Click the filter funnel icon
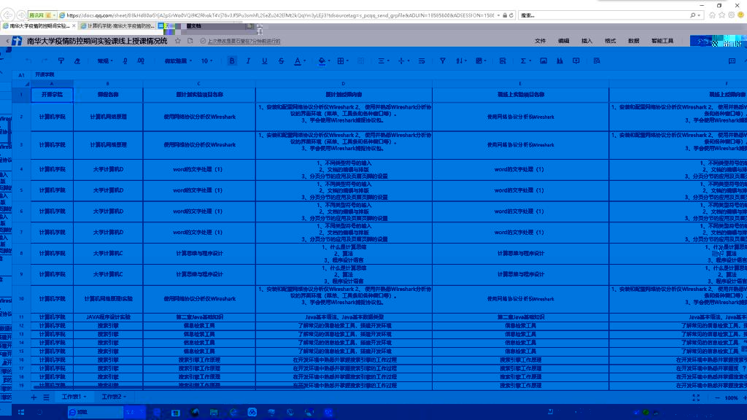This screenshot has width=747, height=420. coord(443,61)
